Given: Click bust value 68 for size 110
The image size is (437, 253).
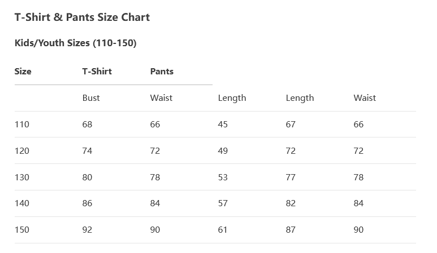Looking at the screenshot, I should point(87,124).
